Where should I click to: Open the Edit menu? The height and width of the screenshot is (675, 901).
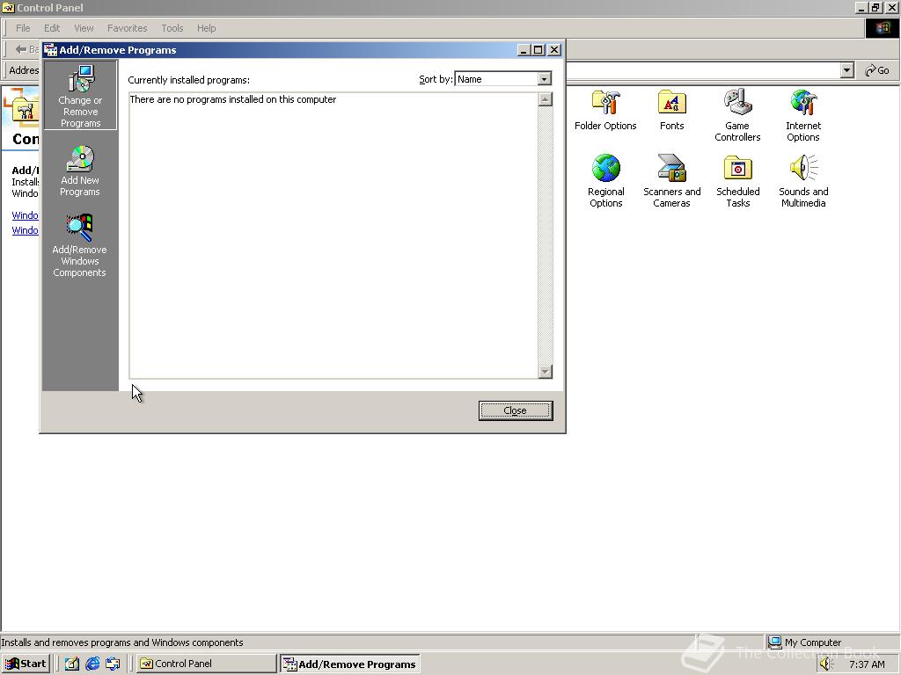pos(52,28)
